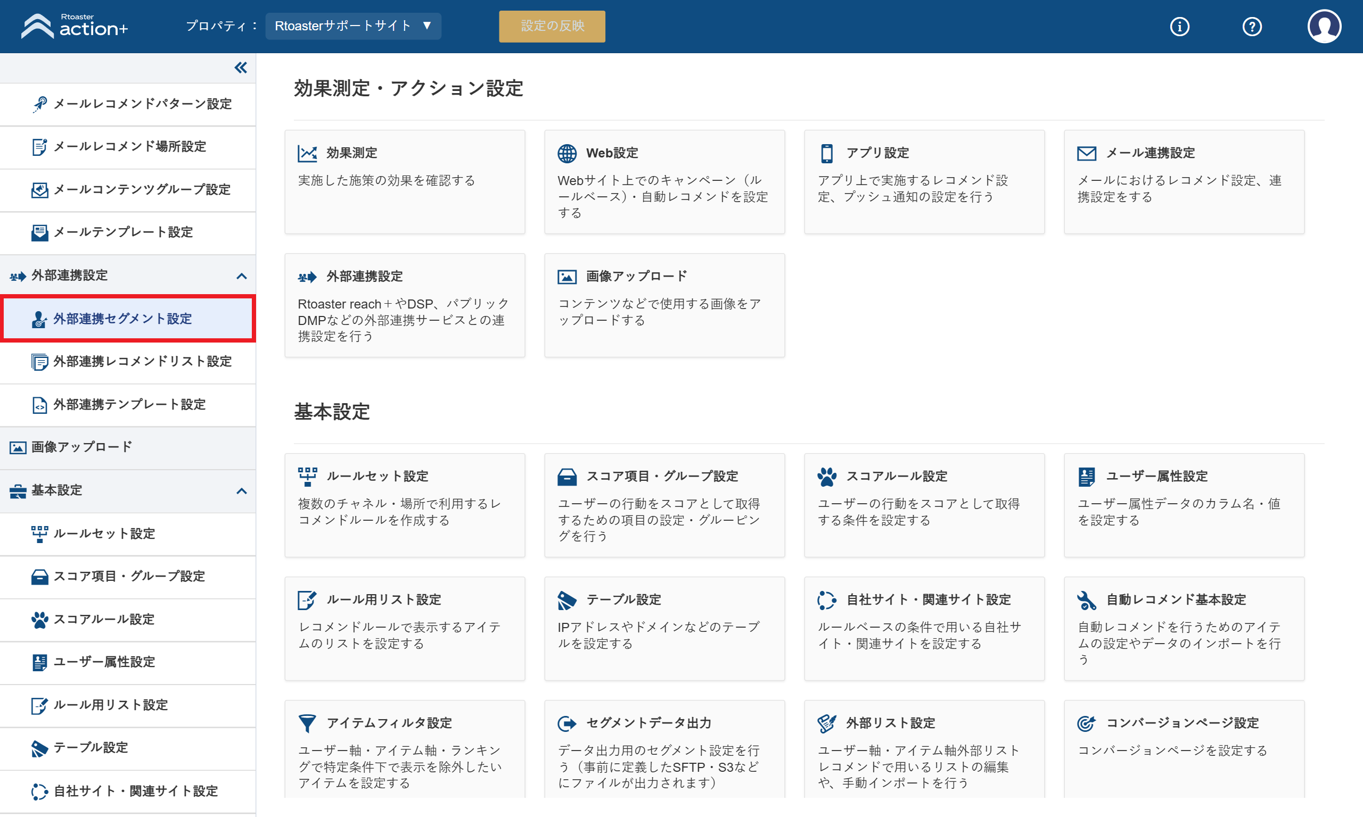Open 外部連携レコメンドリスト設定 in sidebar

click(x=128, y=362)
